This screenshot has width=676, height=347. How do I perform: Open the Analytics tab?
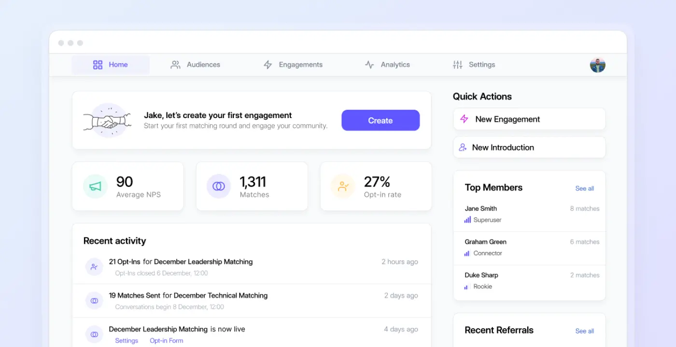pos(387,65)
